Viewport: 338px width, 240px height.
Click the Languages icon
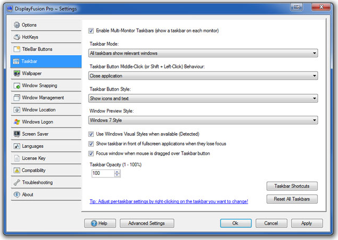click(x=16, y=146)
